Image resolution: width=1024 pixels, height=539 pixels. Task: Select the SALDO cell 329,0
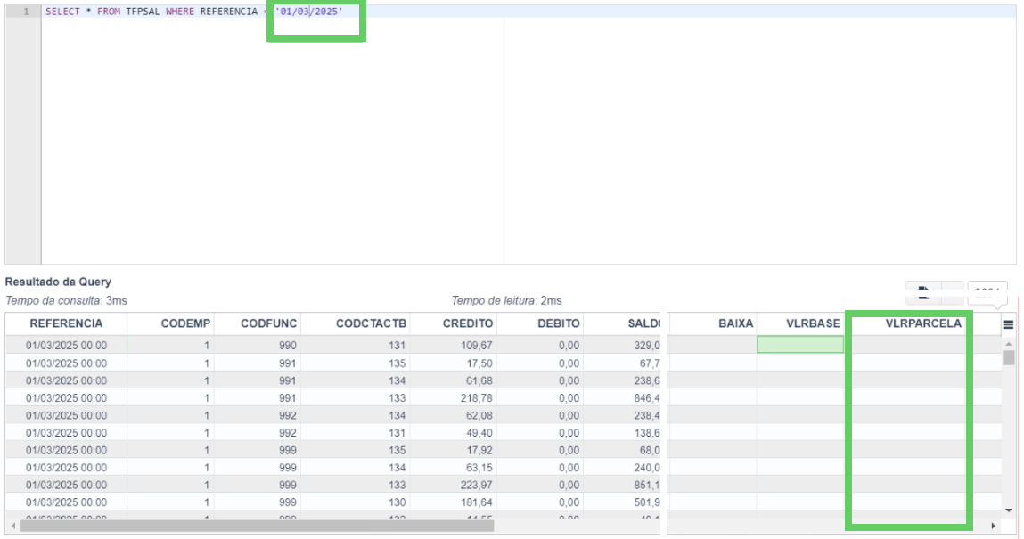[622, 345]
